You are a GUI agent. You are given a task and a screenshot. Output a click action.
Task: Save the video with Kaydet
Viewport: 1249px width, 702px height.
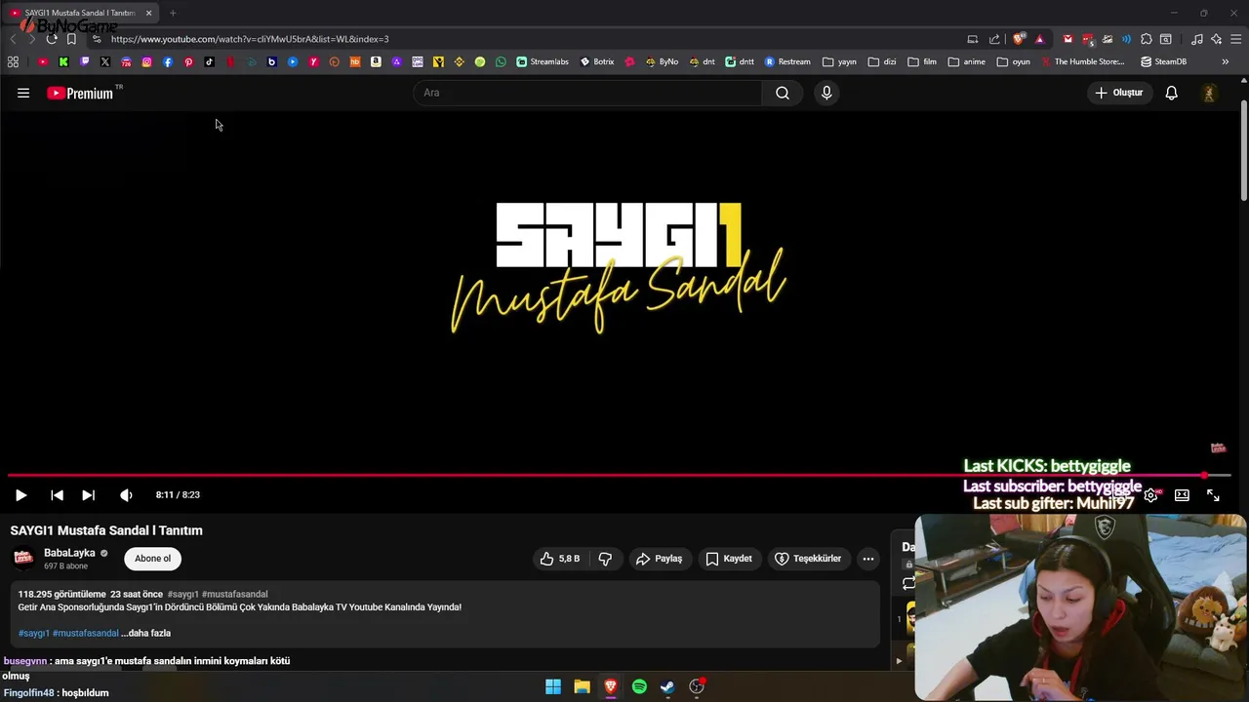coord(729,559)
